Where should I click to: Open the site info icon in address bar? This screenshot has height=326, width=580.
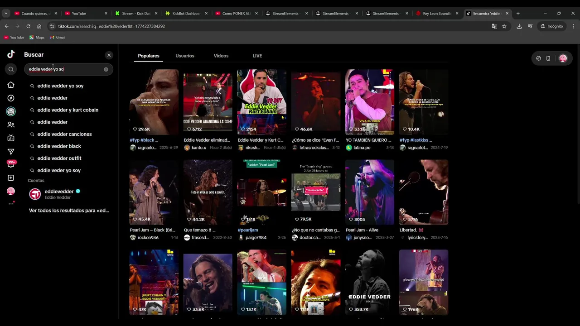[52, 26]
